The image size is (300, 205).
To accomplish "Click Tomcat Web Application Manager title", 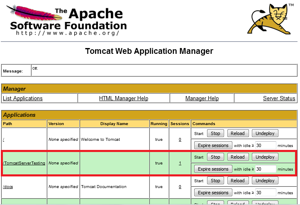I will [x=149, y=51].
